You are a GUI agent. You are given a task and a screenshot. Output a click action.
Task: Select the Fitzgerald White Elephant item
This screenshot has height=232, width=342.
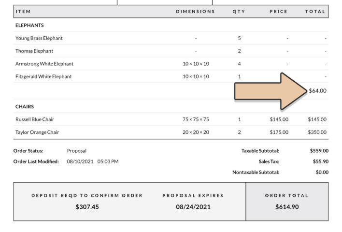pos(43,76)
